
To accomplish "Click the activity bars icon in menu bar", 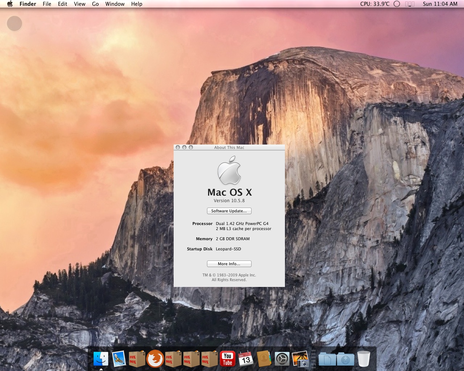I will click(x=410, y=4).
